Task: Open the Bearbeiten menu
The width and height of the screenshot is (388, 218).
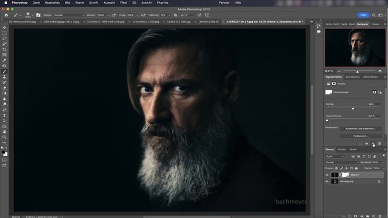Action: point(53,2)
